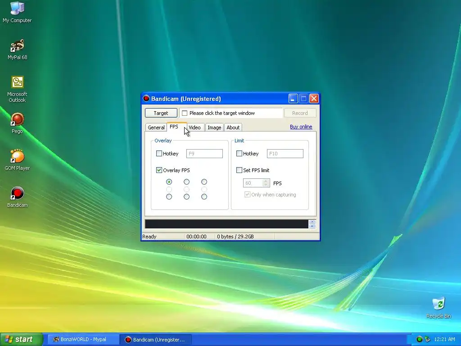This screenshot has height=346, width=461.
Task: Click the Ready status text
Action: point(149,237)
